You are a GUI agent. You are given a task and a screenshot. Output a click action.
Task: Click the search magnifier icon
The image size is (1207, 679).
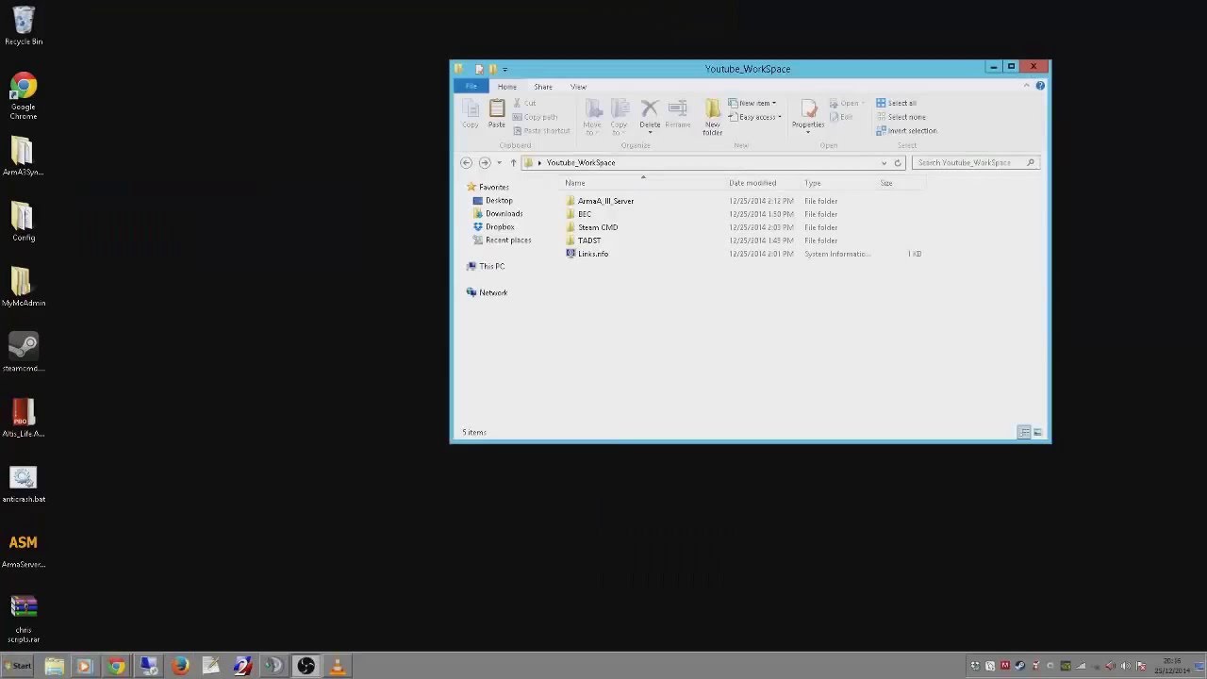tap(1031, 163)
